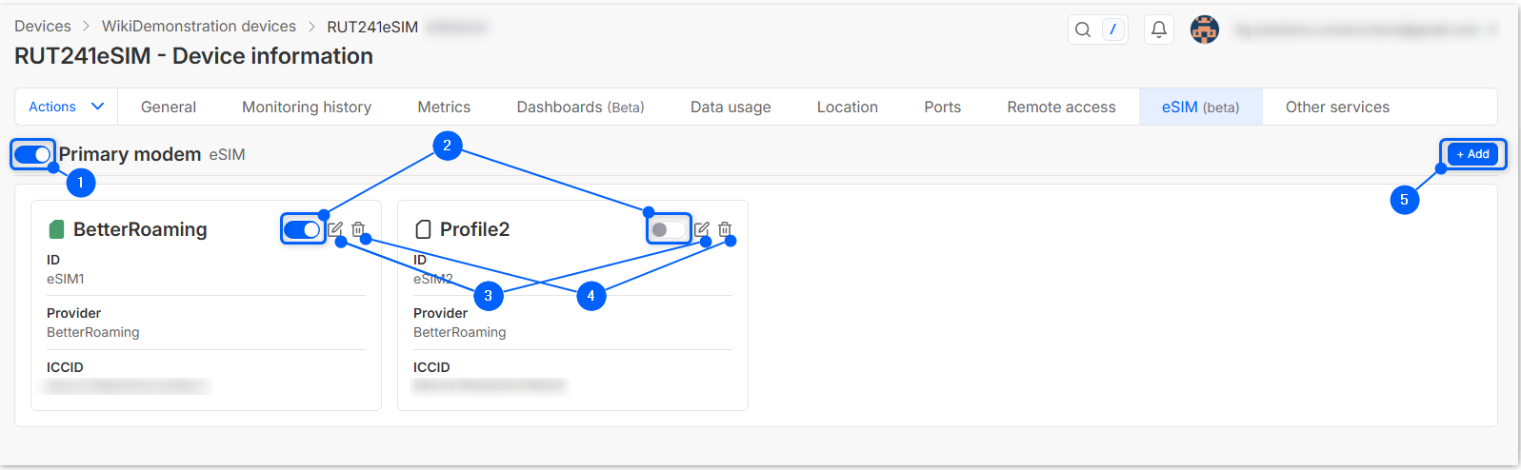Go to the Remote access tab
1521x470 pixels.
[1061, 108]
